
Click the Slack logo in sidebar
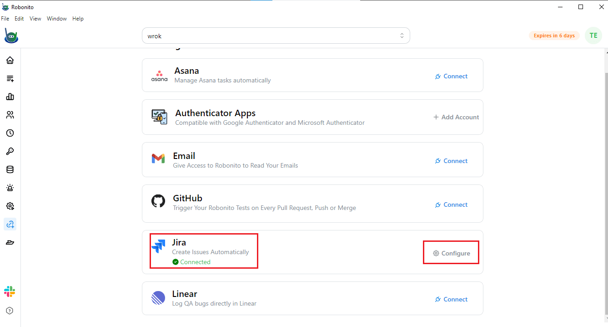pos(10,291)
